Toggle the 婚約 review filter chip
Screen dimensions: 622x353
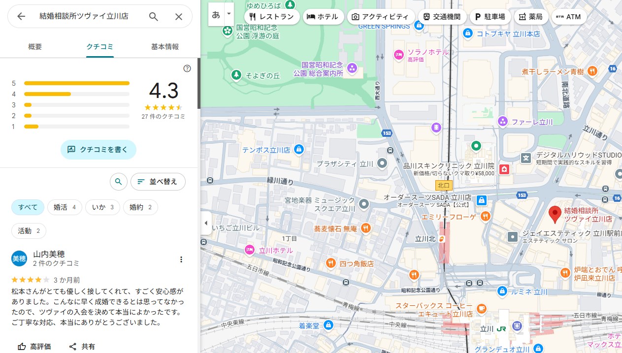point(140,207)
